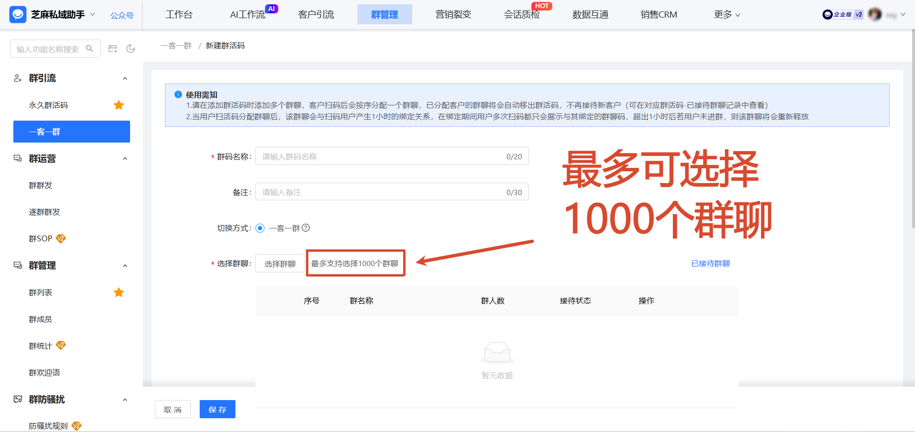Click the orange star beside 永久群活码
This screenshot has height=432, width=915.
(119, 105)
